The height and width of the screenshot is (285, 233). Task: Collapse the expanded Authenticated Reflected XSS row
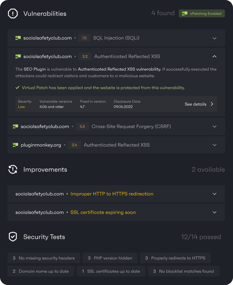(215, 56)
